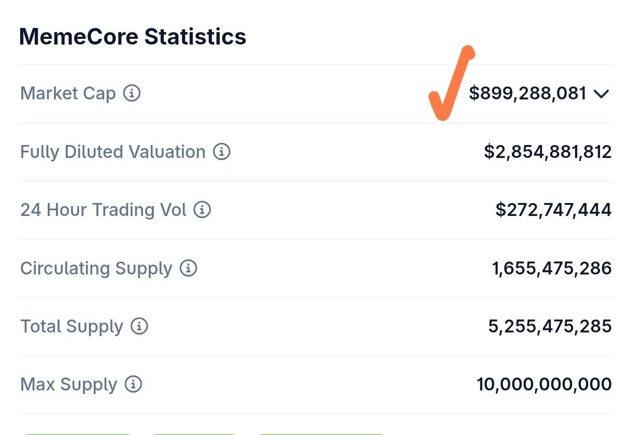Open the Fully Diluted Valuation info icon
The height and width of the screenshot is (435, 630).
coord(222,152)
